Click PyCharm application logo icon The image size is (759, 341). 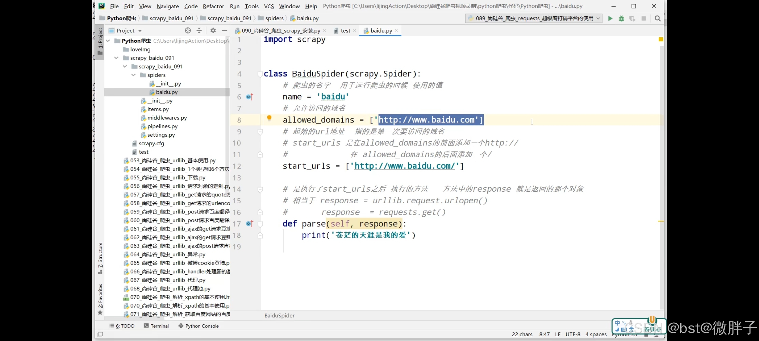(102, 6)
